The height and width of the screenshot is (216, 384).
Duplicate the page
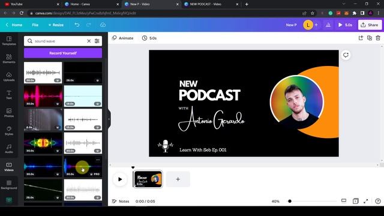coord(370,38)
